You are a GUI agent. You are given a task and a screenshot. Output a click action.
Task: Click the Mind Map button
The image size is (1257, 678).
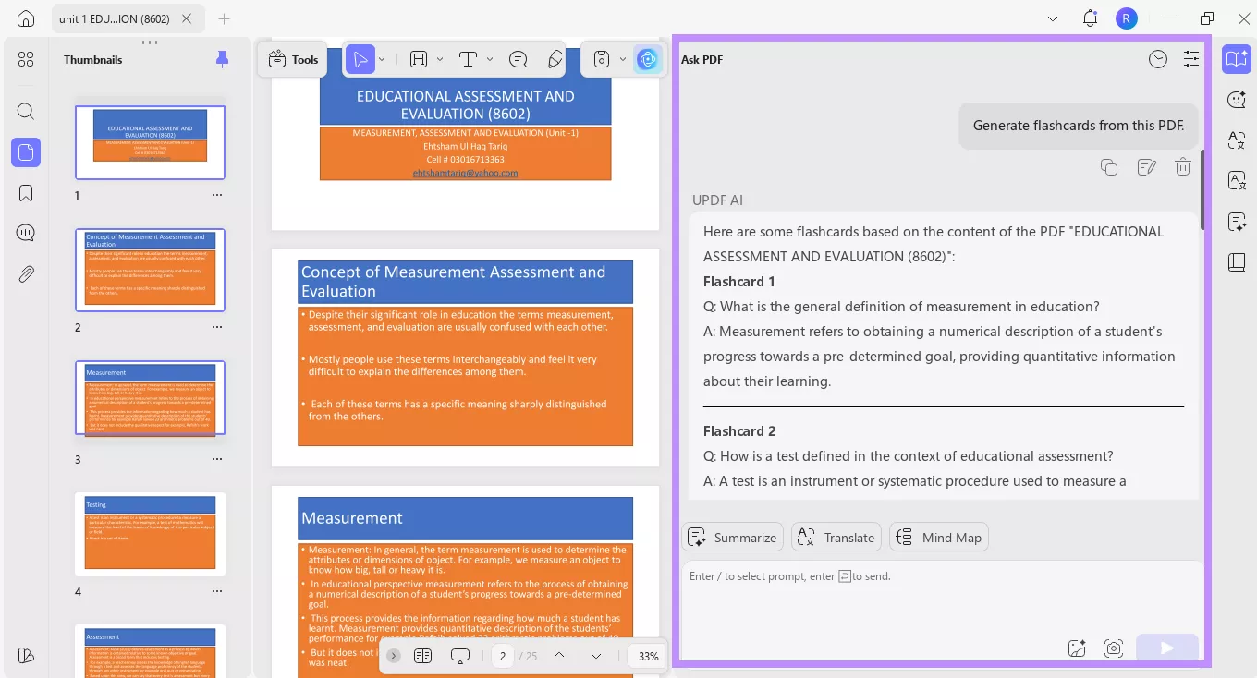(x=938, y=537)
